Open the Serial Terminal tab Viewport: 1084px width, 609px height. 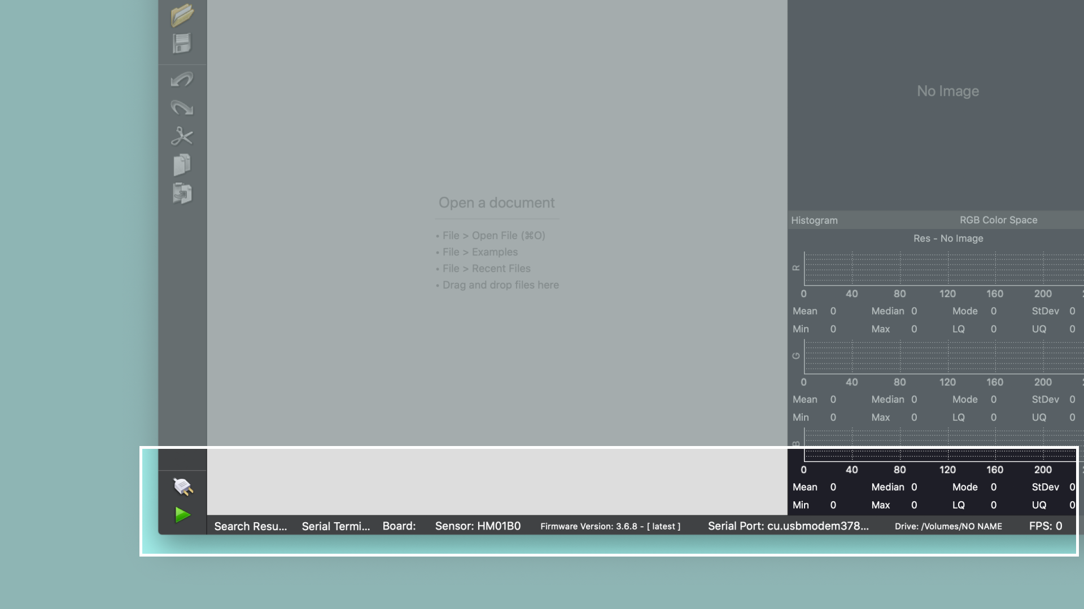(x=336, y=526)
